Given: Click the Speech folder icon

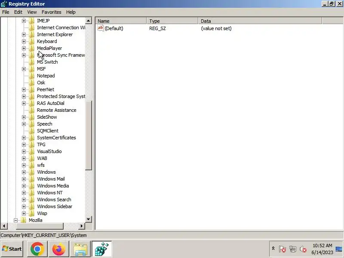Looking at the screenshot, I should pos(32,124).
